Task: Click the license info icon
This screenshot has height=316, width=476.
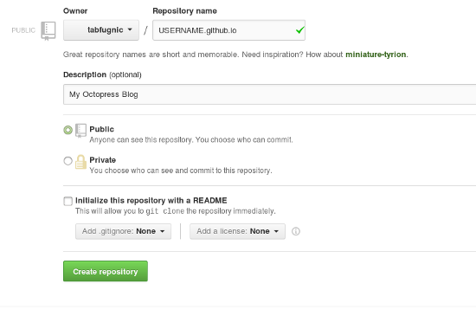Action: coord(296,231)
